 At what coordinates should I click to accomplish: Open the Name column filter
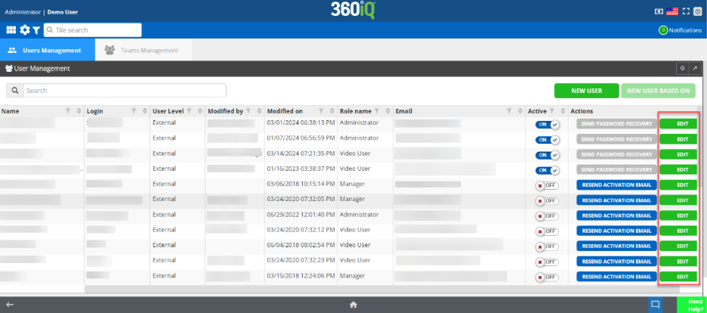click(68, 111)
